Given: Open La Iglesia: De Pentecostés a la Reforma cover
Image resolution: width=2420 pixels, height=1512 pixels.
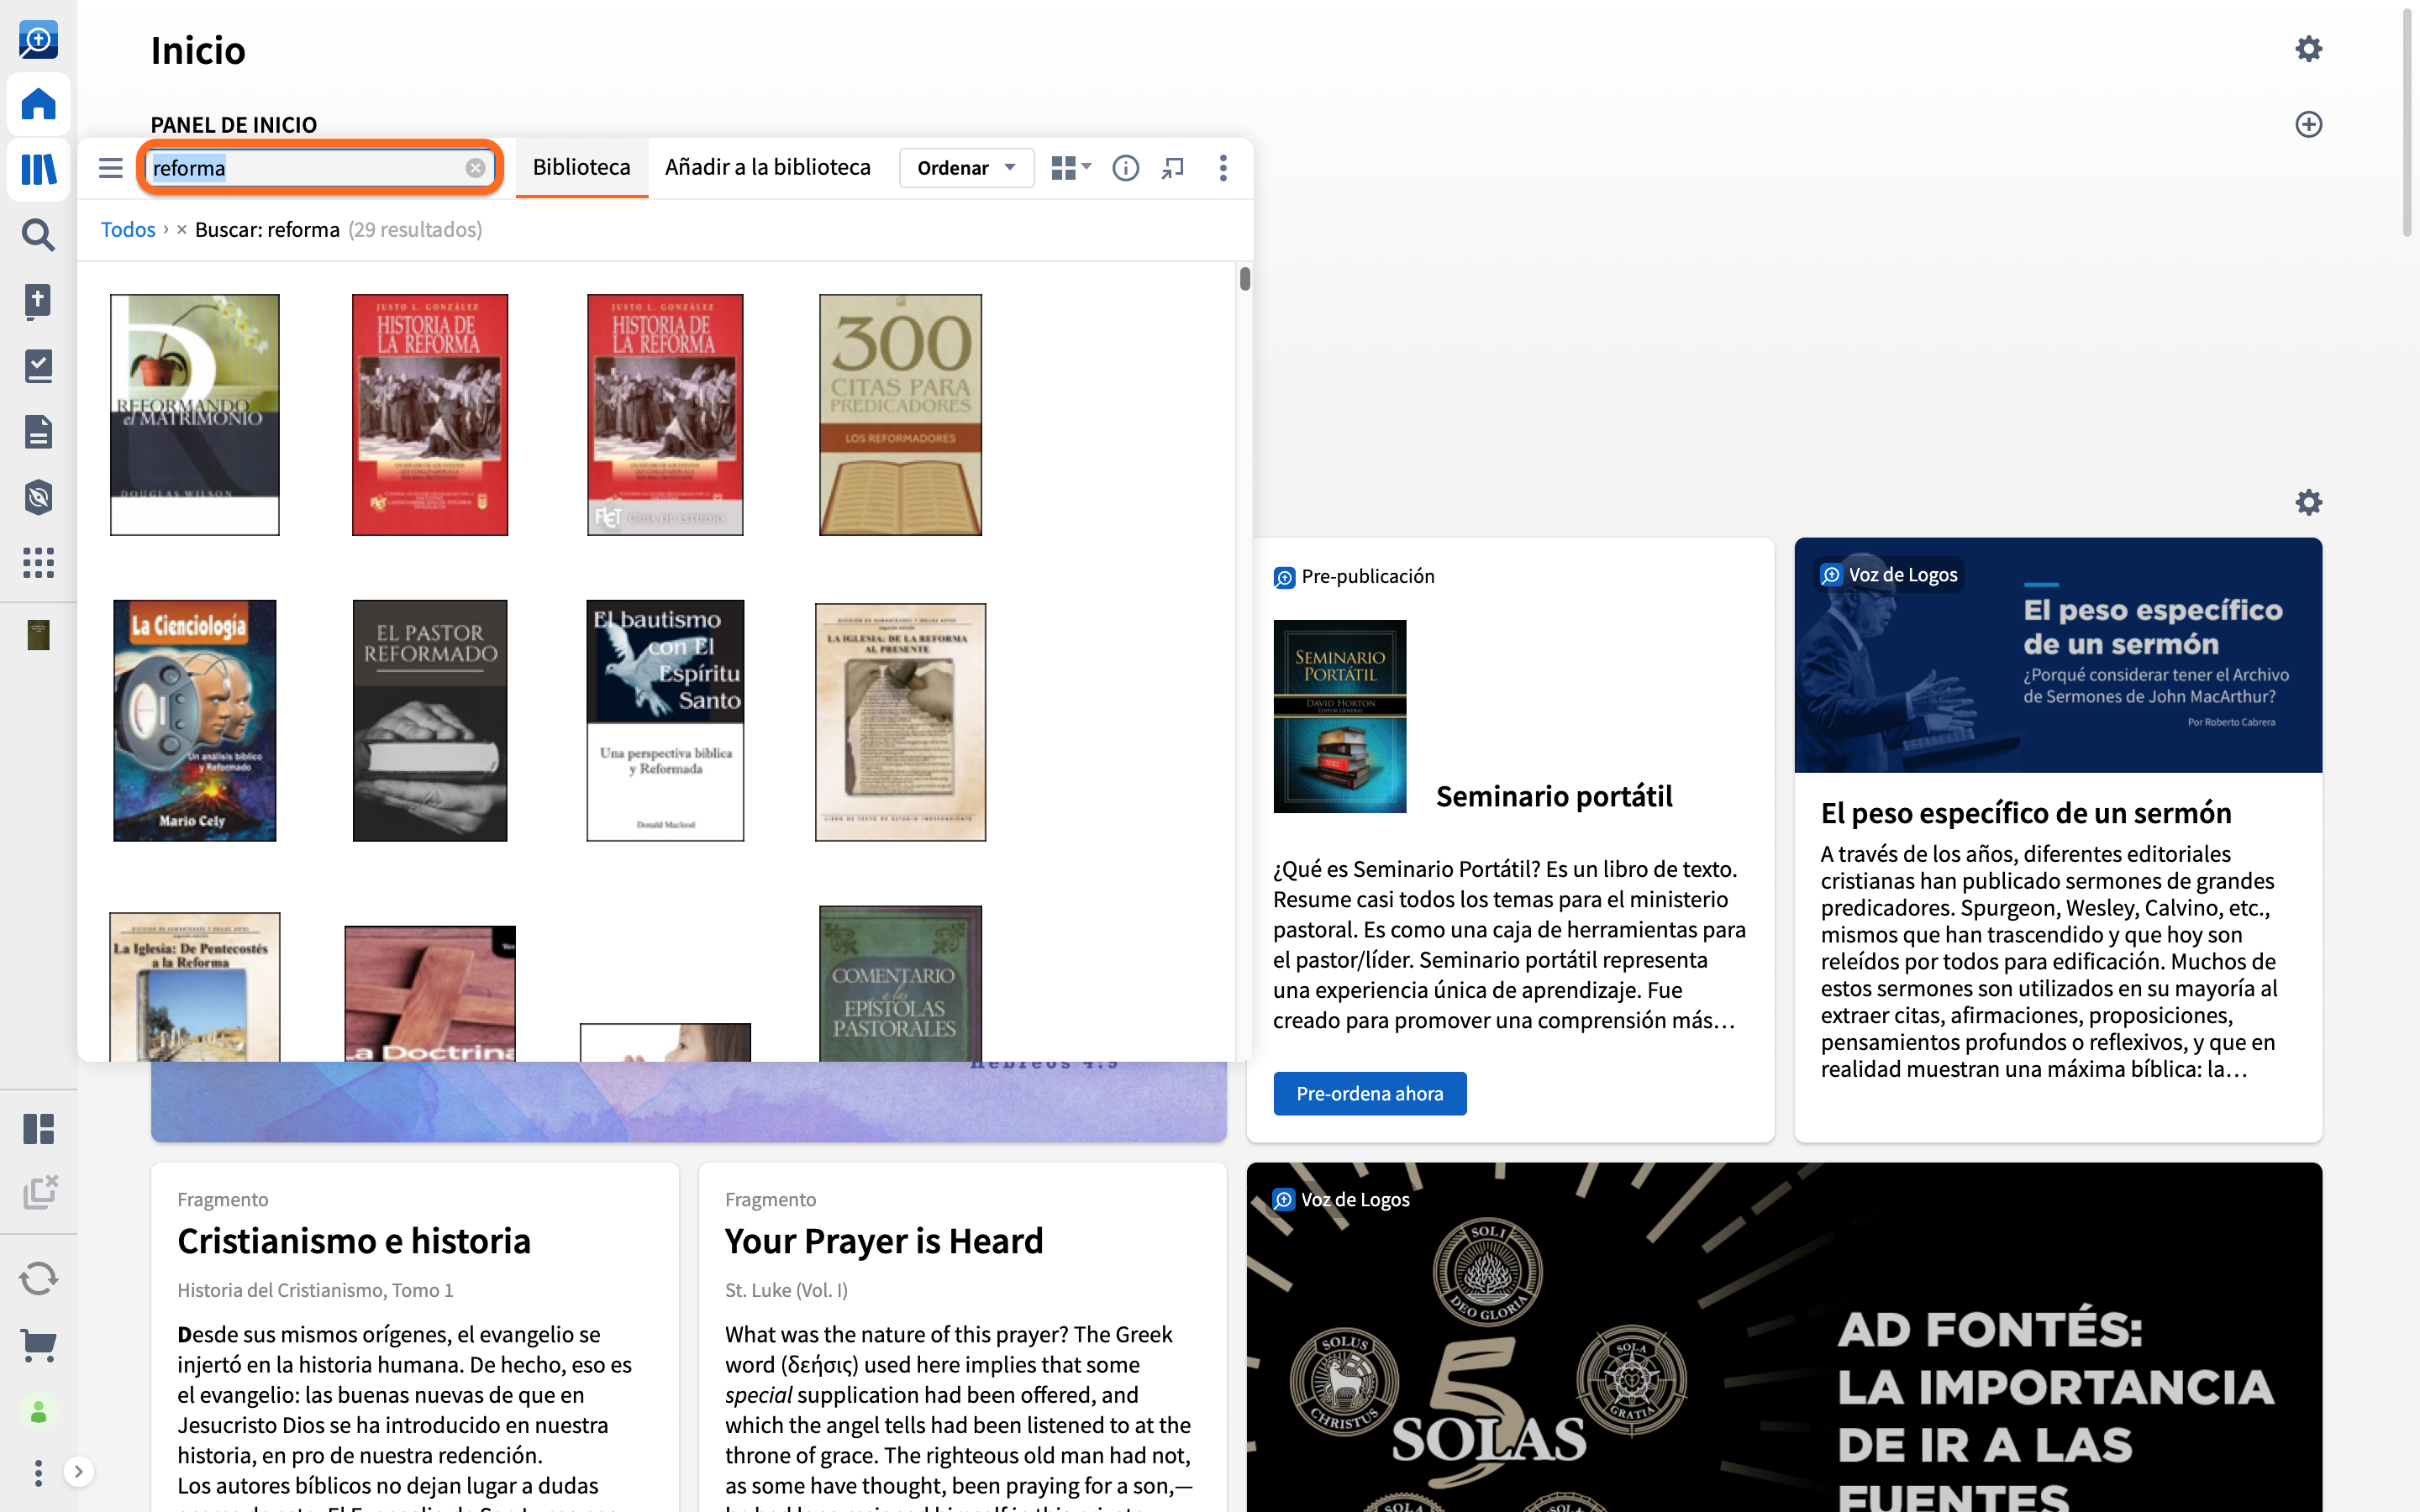Looking at the screenshot, I should pos(195,986).
